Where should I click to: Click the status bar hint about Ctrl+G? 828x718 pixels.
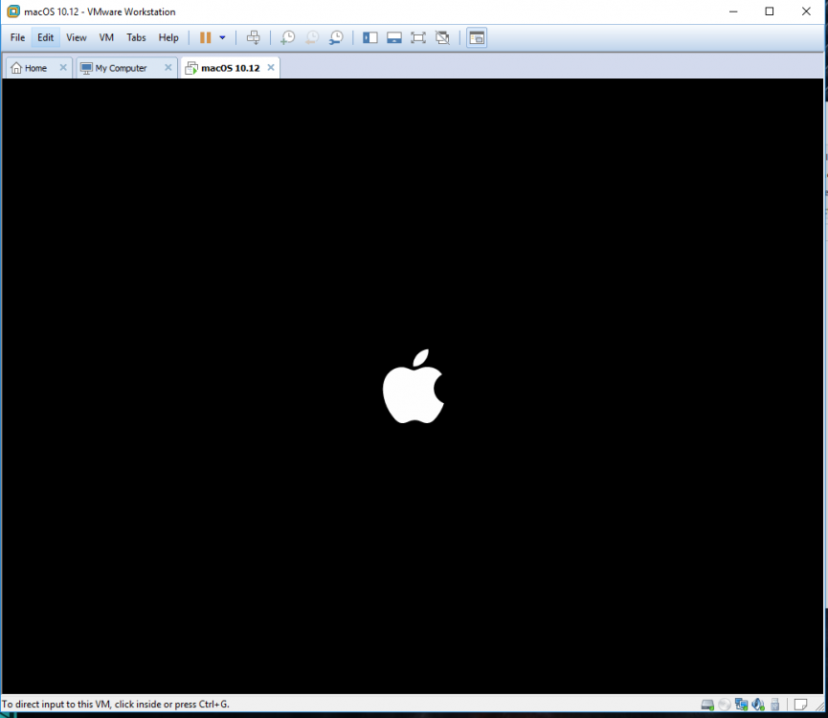coord(116,705)
